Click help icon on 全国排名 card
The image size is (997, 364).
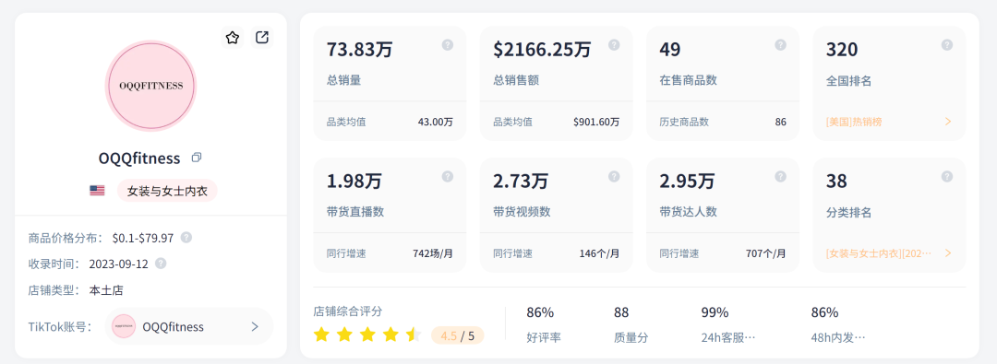click(x=947, y=44)
